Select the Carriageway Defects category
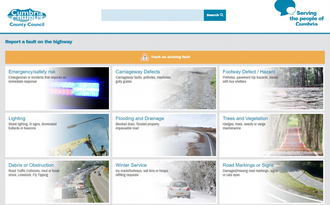The height and width of the screenshot is (205, 330). tap(138, 72)
